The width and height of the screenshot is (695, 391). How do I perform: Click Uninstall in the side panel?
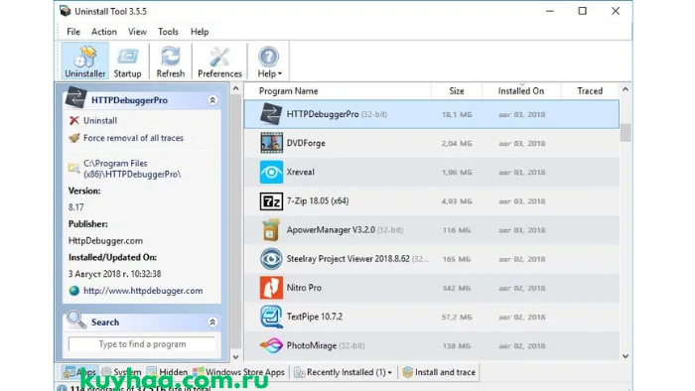pyautogui.click(x=100, y=120)
